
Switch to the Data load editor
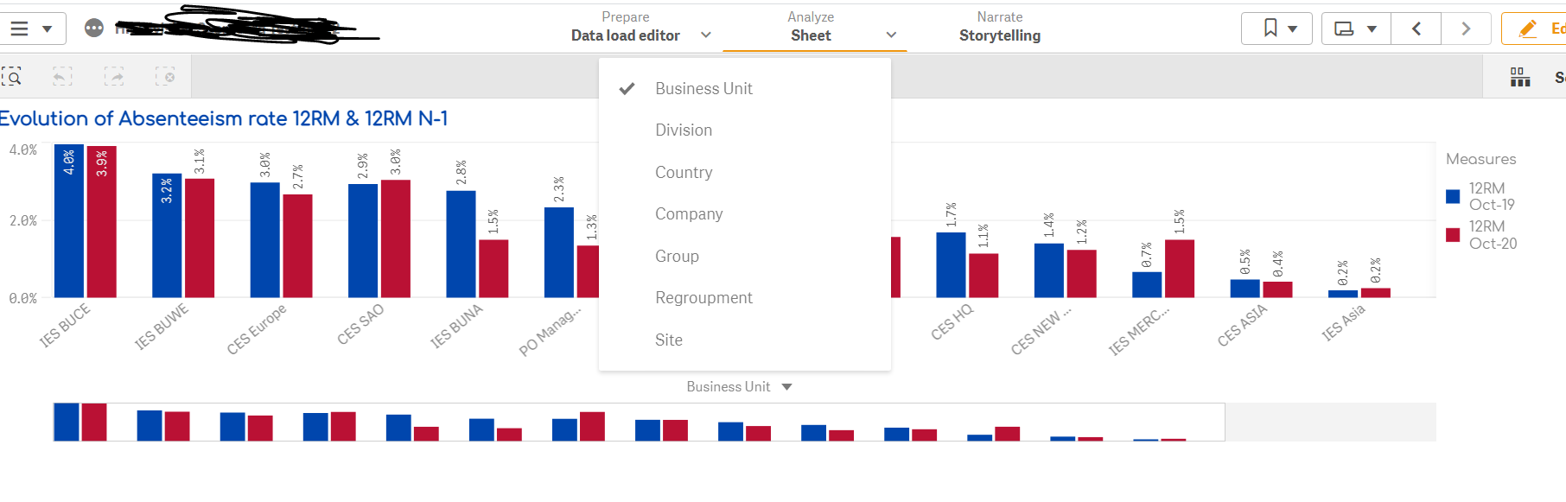point(626,35)
